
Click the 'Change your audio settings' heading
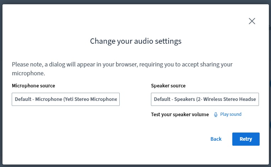click(136, 41)
